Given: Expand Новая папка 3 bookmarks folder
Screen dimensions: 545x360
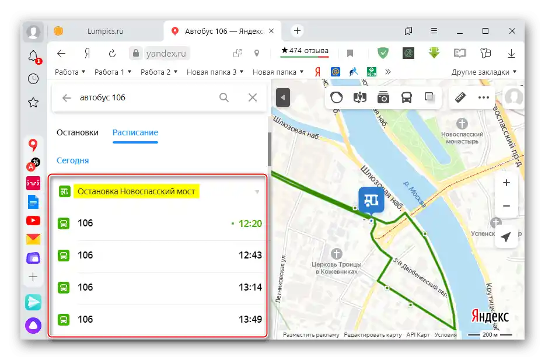Looking at the screenshot, I should point(215,72).
